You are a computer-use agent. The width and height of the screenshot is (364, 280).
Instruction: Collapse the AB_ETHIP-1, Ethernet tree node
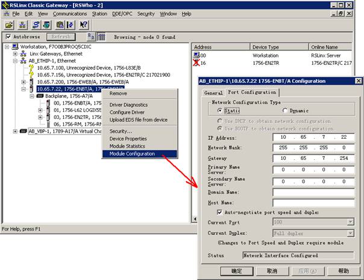[x=15, y=61]
